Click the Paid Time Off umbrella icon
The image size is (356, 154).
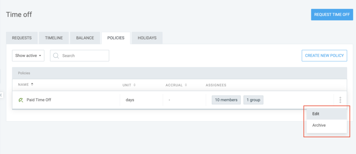pos(21,100)
